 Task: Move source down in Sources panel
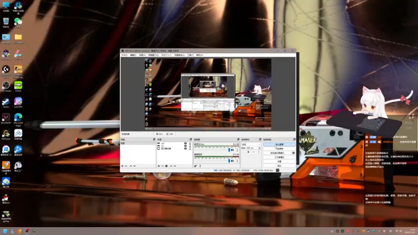pyautogui.click(x=175, y=166)
